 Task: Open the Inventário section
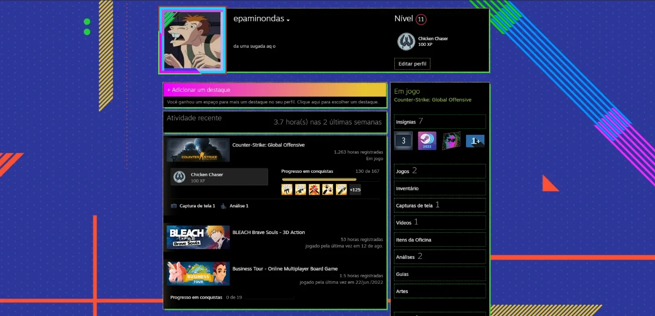[440, 188]
